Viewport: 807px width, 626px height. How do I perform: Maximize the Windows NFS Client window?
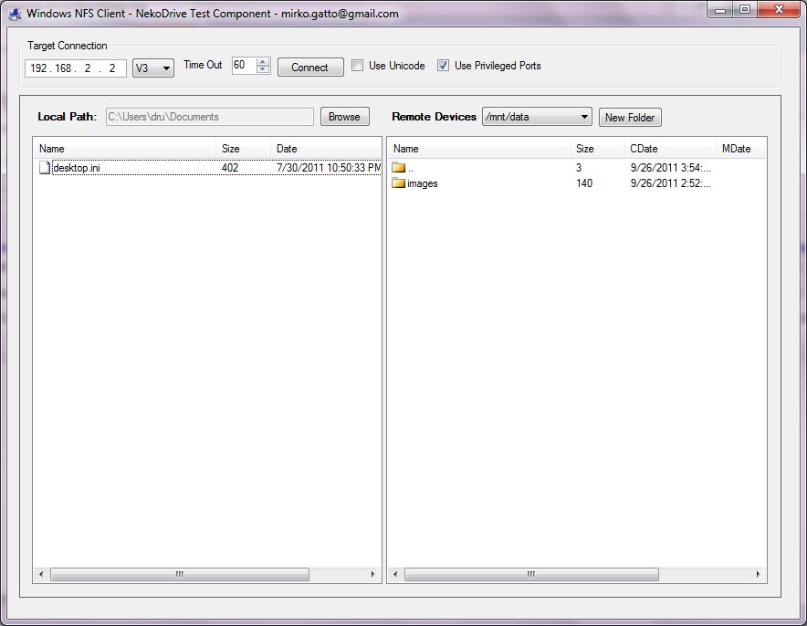[745, 9]
